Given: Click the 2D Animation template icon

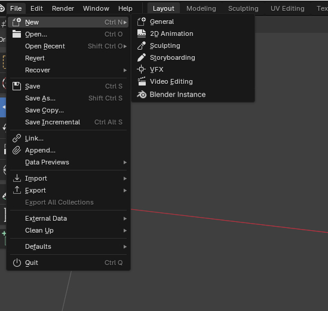Looking at the screenshot, I should tap(142, 33).
